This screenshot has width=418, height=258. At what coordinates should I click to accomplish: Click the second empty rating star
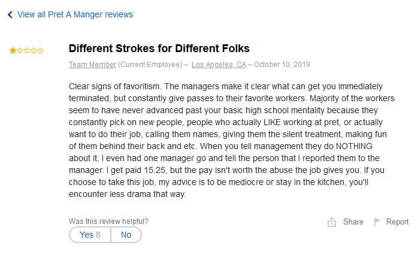[20, 51]
